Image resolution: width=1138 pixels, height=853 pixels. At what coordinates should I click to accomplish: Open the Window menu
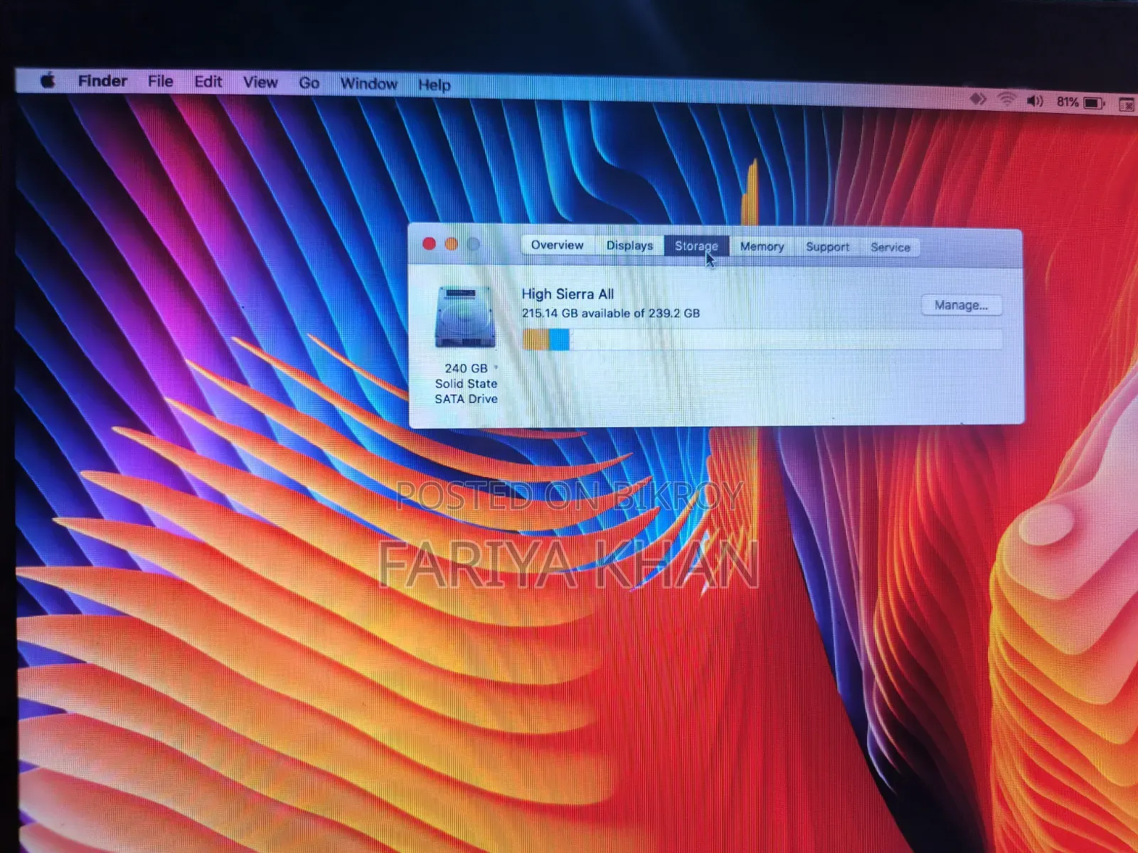[368, 84]
